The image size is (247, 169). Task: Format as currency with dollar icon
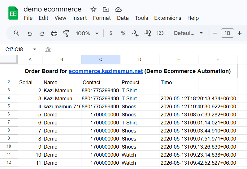111,33
